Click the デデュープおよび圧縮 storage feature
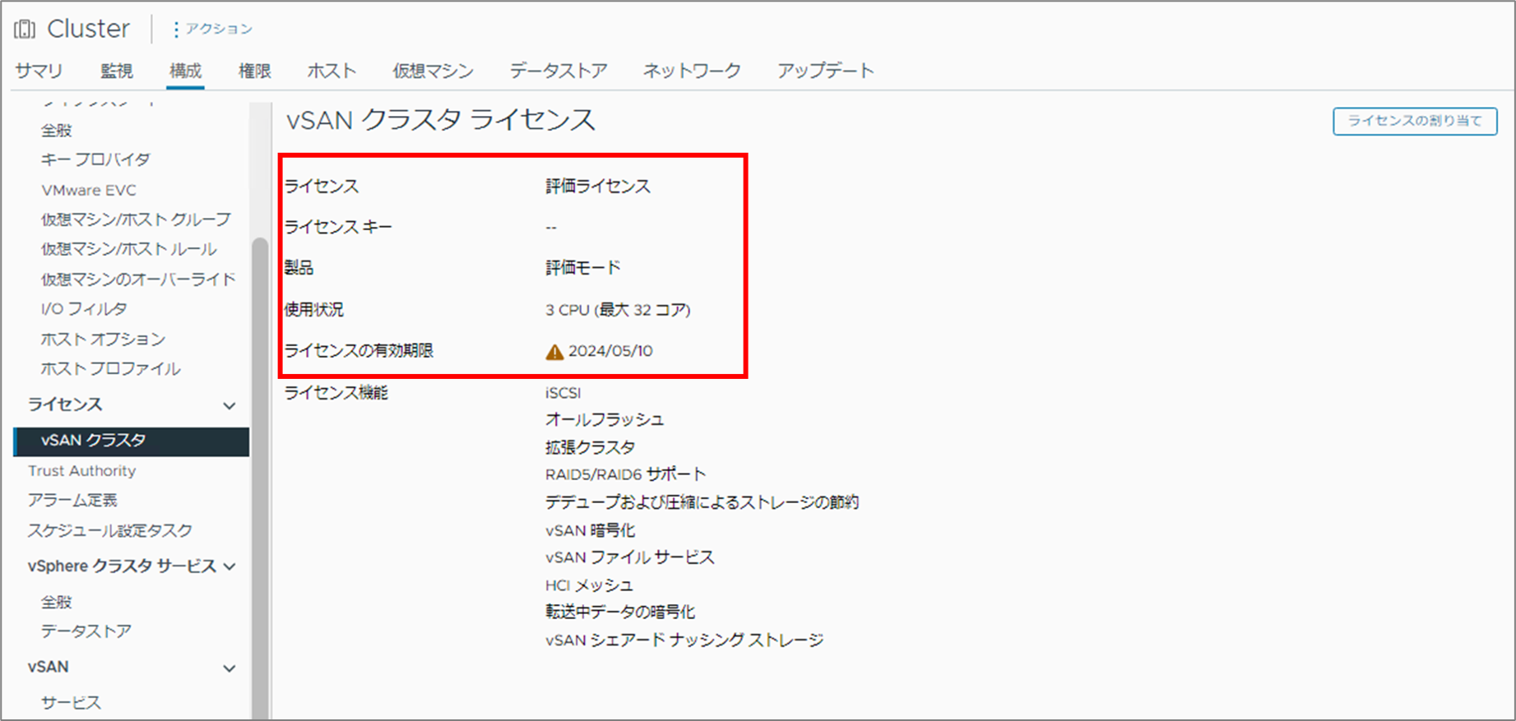1516x721 pixels. [x=702, y=502]
